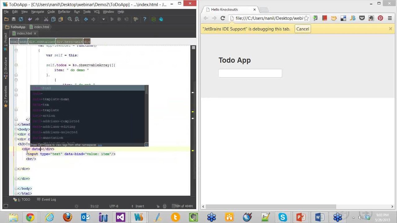
Task: Close the index.html editor tab
Action: tap(35, 33)
